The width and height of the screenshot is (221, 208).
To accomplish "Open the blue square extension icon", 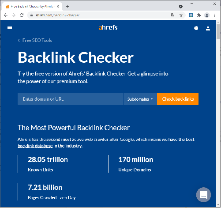I will point(191,15).
